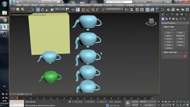Switch to the Display panel tab

(x=182, y=15)
